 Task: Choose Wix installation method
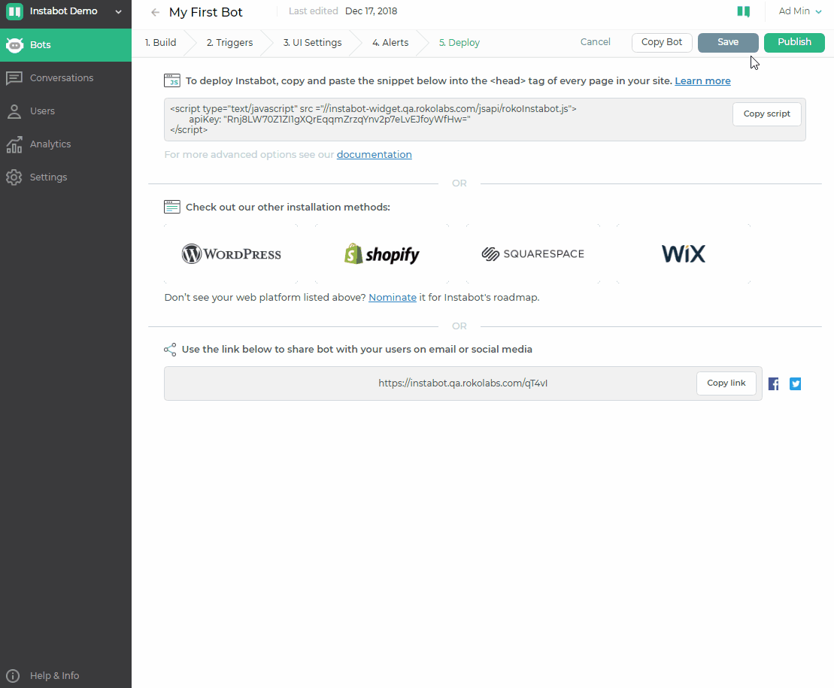[684, 254]
